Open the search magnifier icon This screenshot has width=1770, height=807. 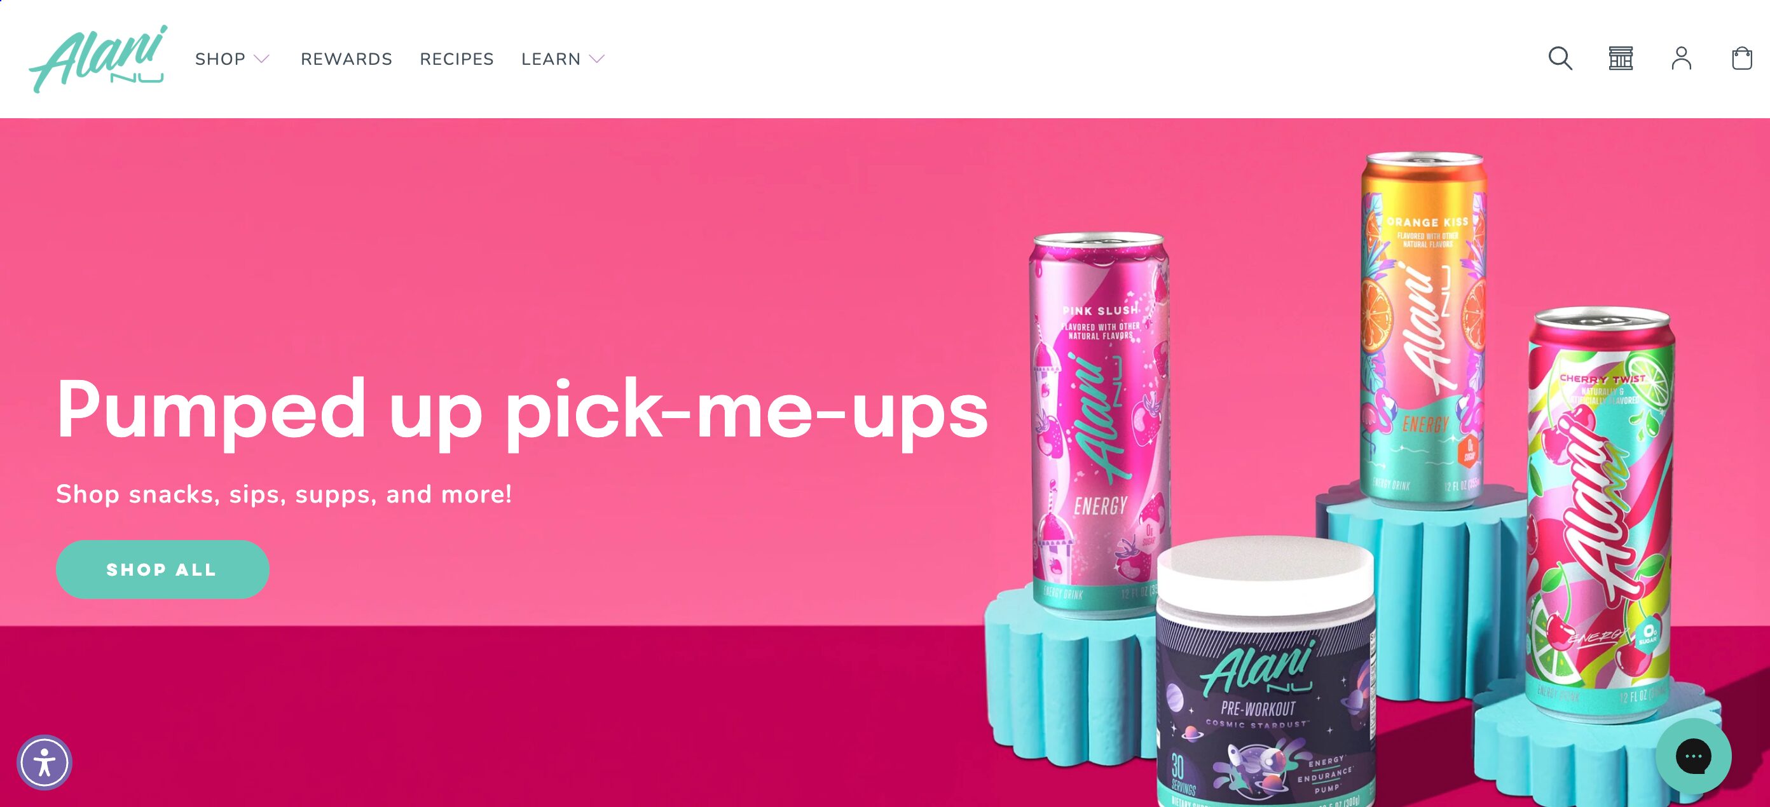pos(1560,58)
